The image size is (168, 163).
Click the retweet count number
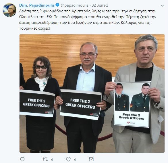(x=52, y=160)
